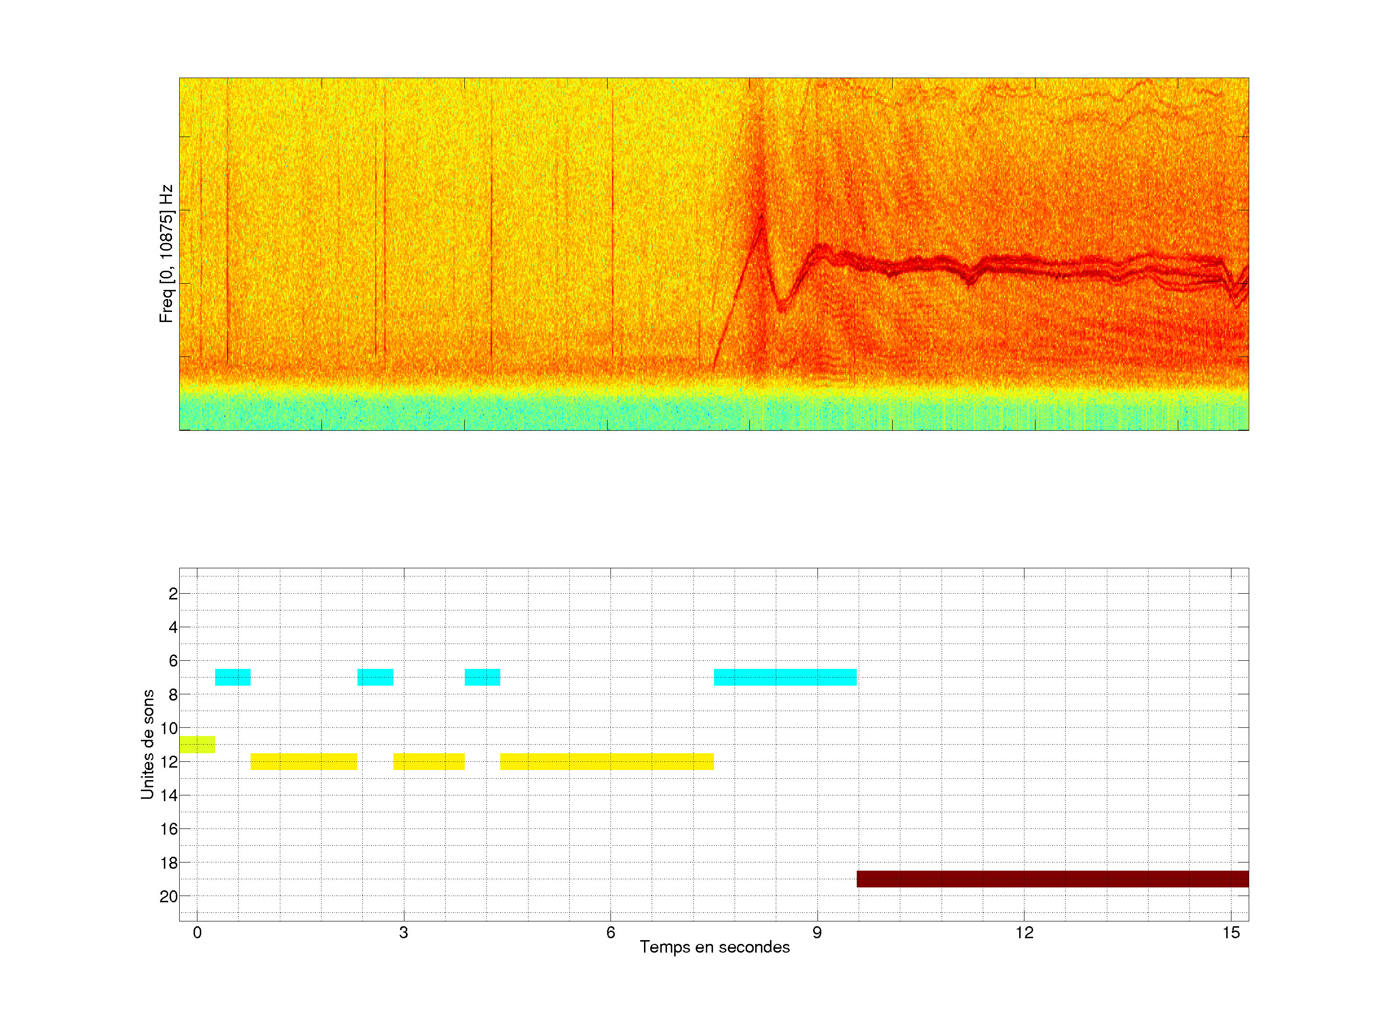Image resolution: width=1380 pixels, height=1035 pixels.
Task: Select the first short cyan bar at unit 7
Action: tap(233, 677)
